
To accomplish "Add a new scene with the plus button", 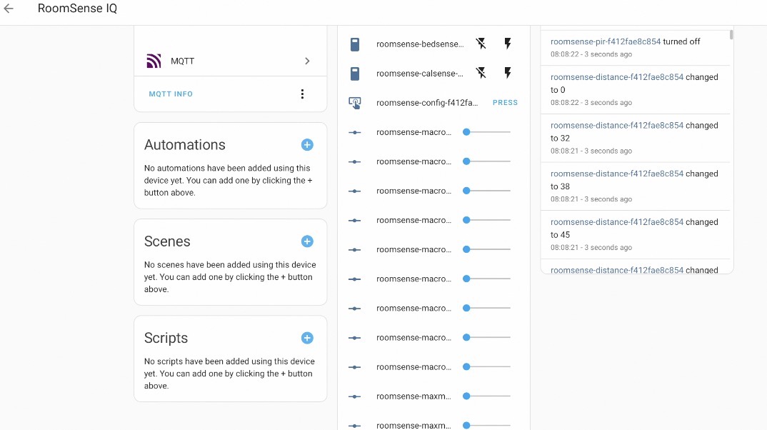I will tap(307, 241).
